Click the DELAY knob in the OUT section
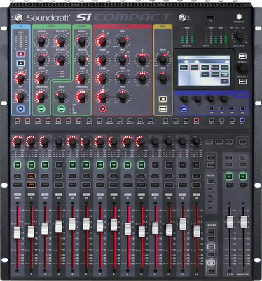The height and width of the screenshot is (281, 262). click(x=163, y=60)
